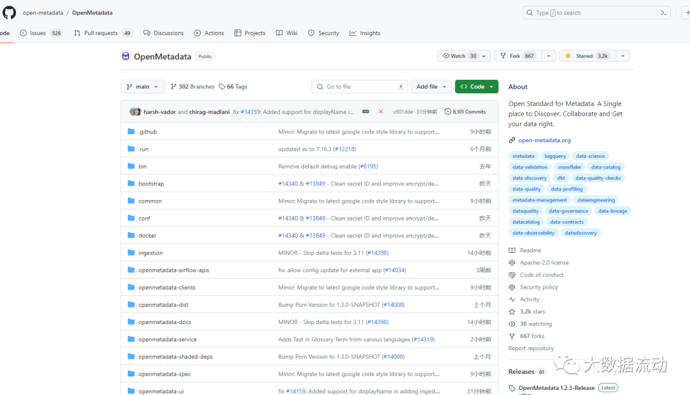Click the eye icon beside 30 watching

pos(512,323)
